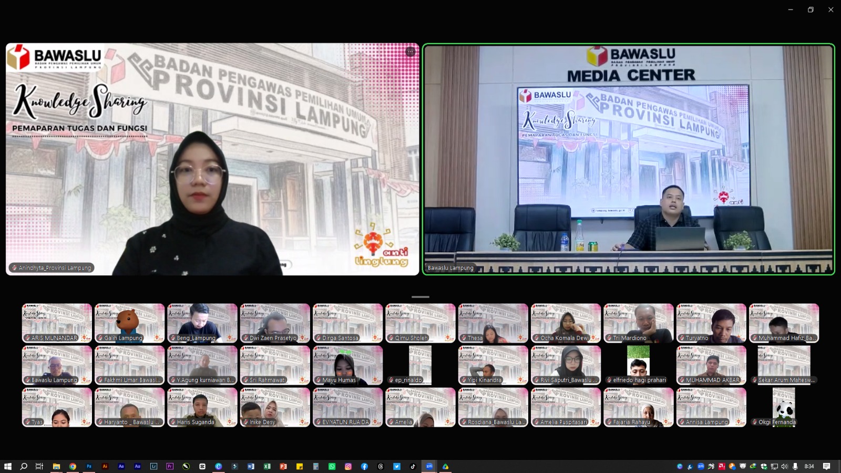Click the Galih Lampung participant thumbnail

tap(129, 323)
